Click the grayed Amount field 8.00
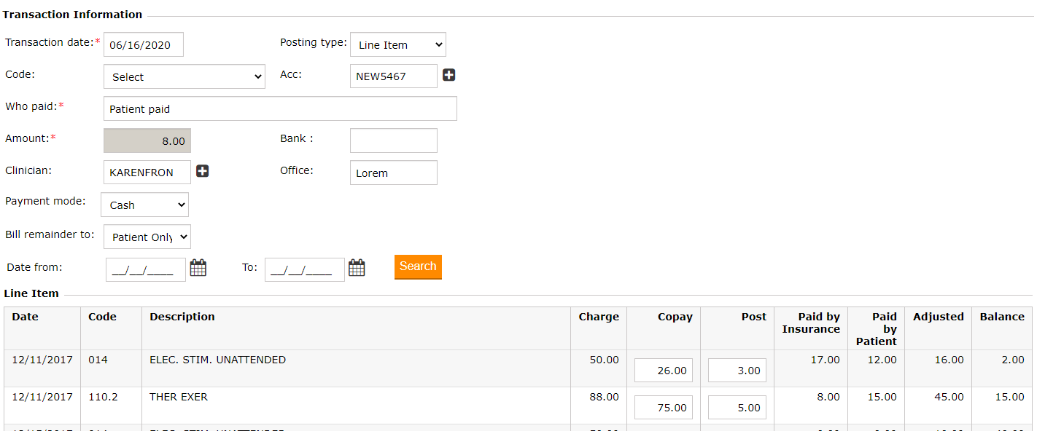The width and height of the screenshot is (1037, 431). click(x=147, y=141)
